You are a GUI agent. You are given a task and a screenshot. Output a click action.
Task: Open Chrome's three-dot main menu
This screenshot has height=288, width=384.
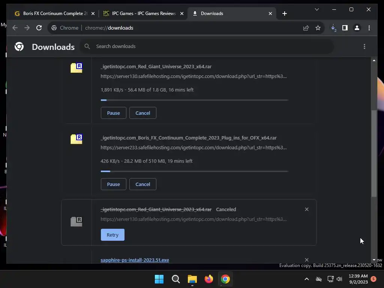369,28
